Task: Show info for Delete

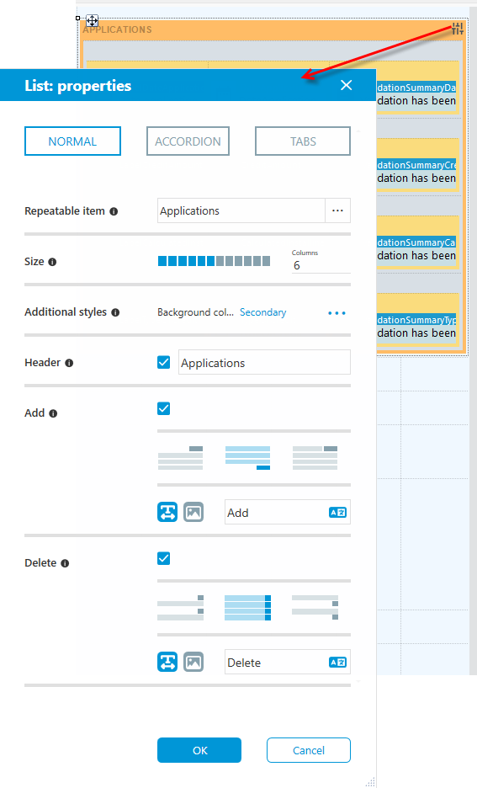Action: coord(65,564)
